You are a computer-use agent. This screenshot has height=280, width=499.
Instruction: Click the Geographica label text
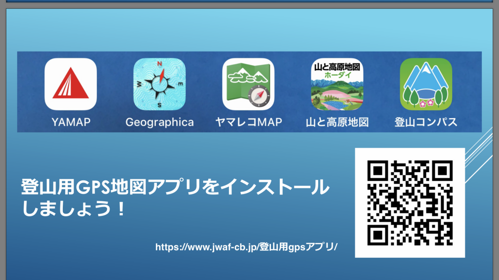[159, 122]
